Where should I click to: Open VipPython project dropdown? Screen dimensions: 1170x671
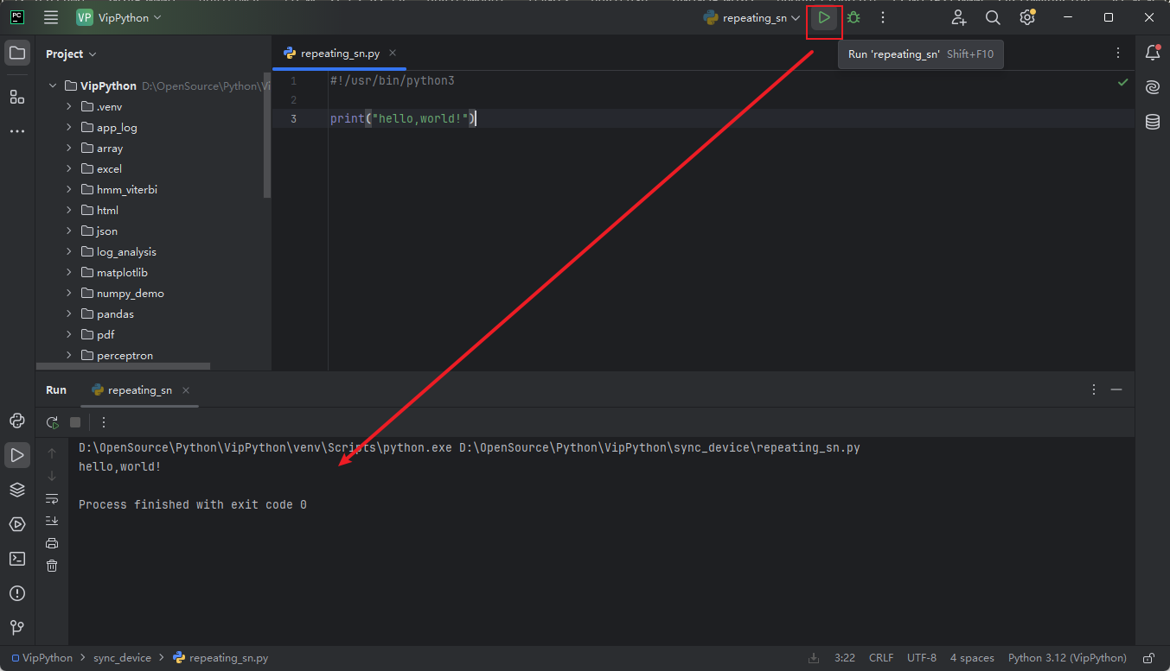click(118, 17)
